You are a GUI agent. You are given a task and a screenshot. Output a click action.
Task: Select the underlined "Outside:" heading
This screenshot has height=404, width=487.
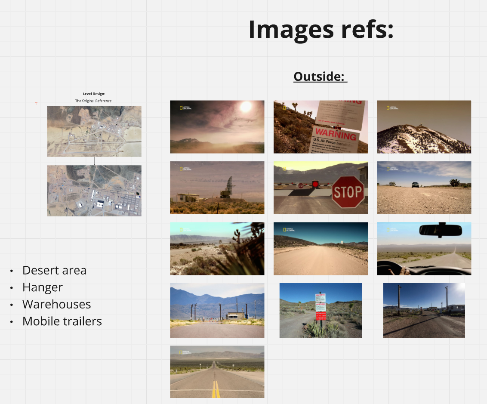click(320, 76)
